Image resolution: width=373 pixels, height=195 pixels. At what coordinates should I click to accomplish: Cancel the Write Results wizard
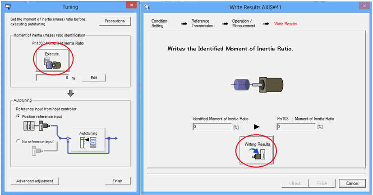[x=352, y=183]
